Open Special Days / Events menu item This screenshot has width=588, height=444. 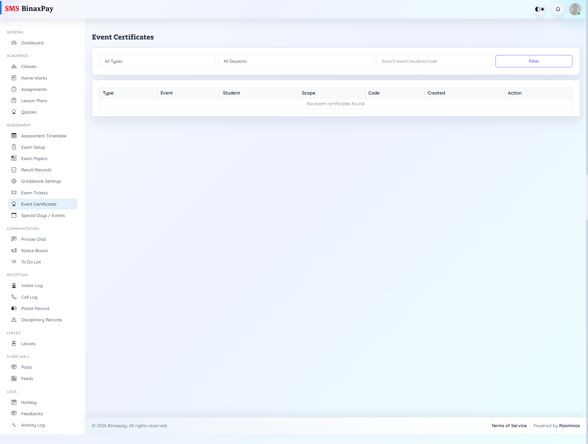[x=43, y=215]
